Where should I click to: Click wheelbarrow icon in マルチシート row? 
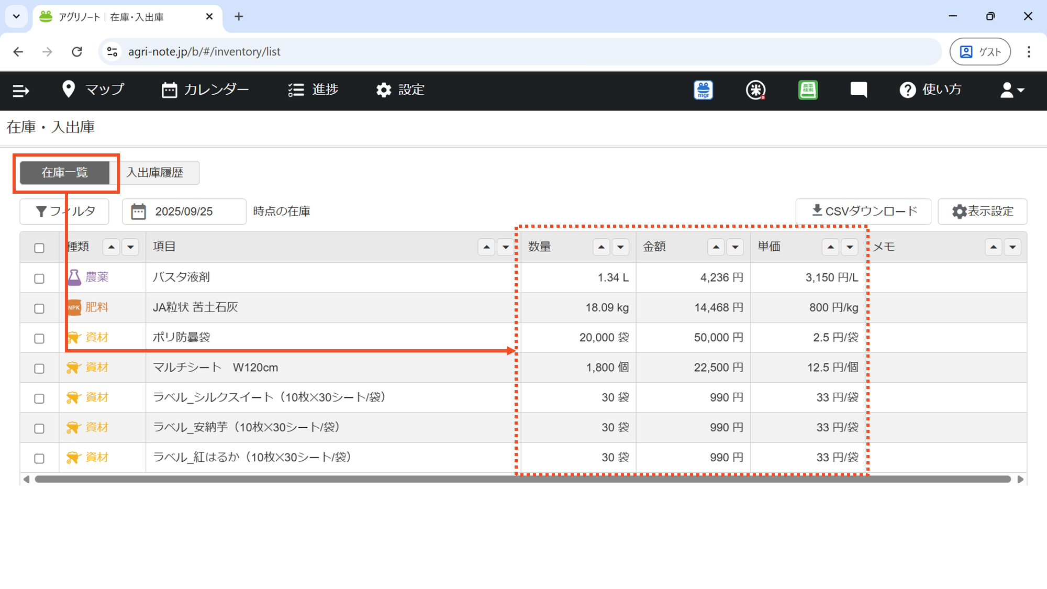[x=73, y=368]
